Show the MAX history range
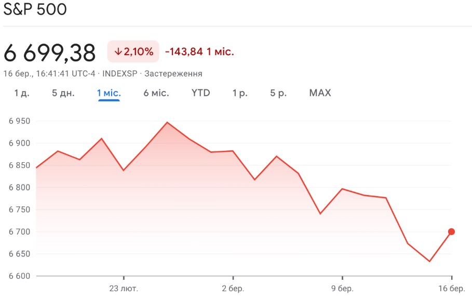The width and height of the screenshot is (472, 298). pos(320,93)
